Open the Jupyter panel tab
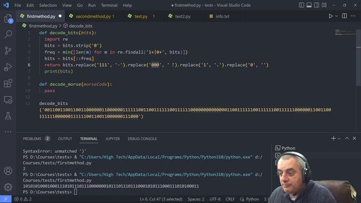This screenshot has width=361, height=203. click(112, 139)
